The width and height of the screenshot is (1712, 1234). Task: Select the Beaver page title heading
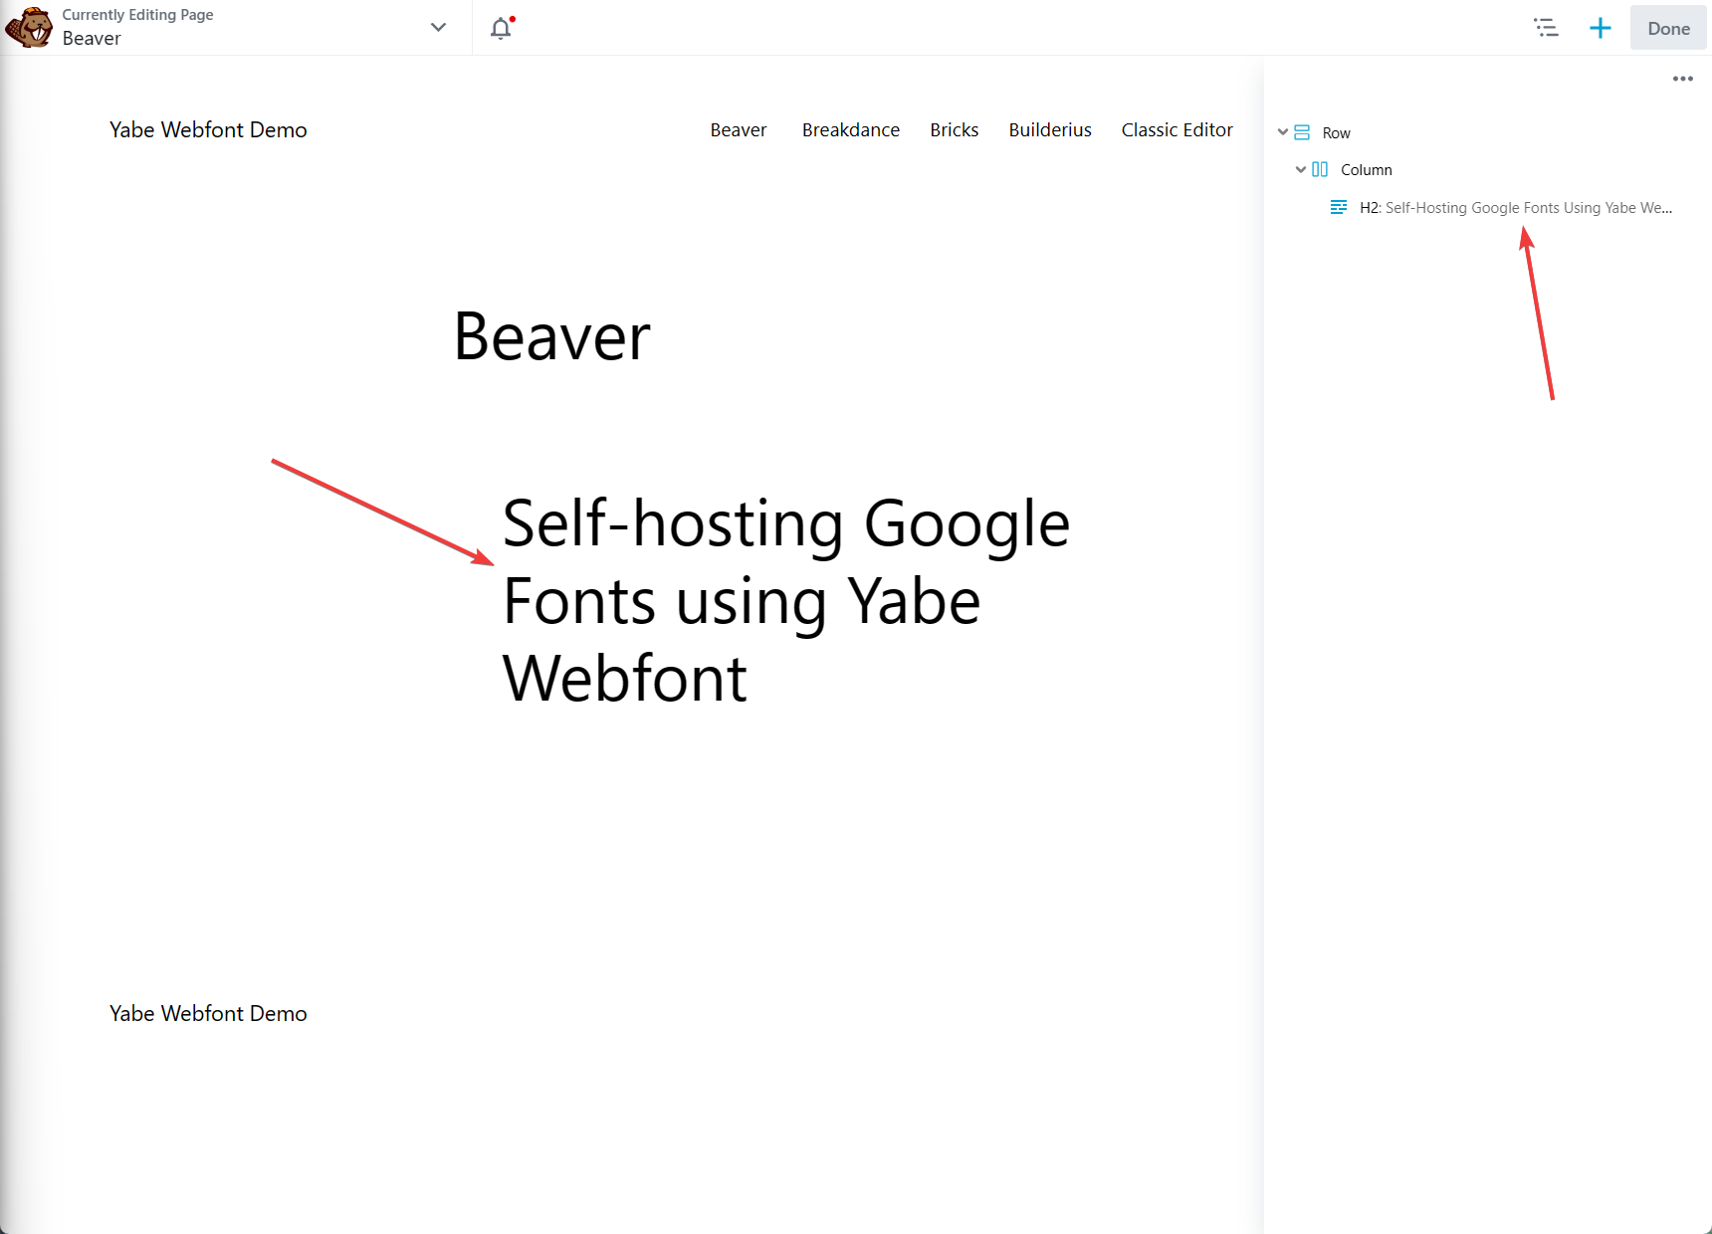(x=552, y=336)
